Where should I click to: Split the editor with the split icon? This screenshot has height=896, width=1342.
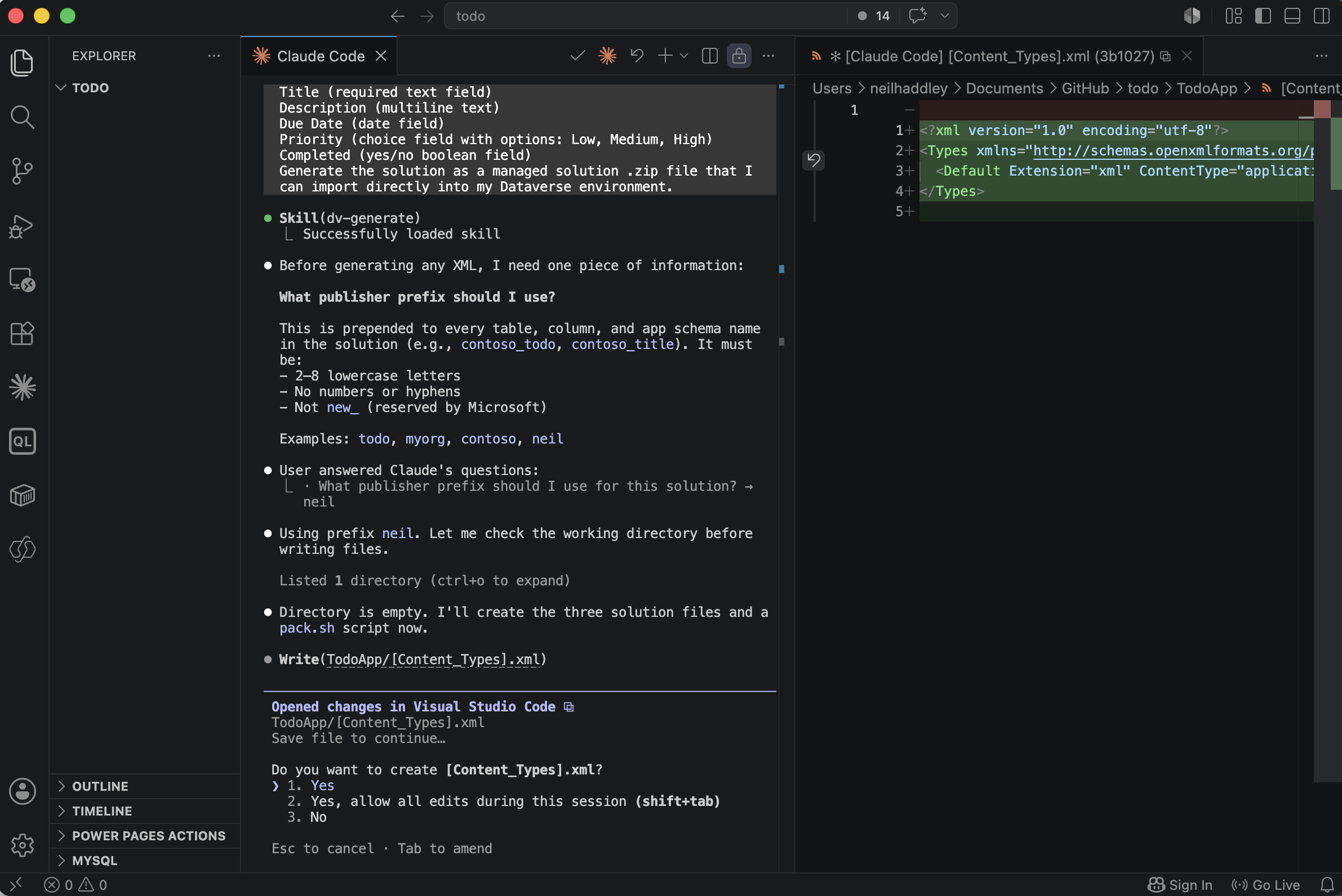pyautogui.click(x=709, y=55)
